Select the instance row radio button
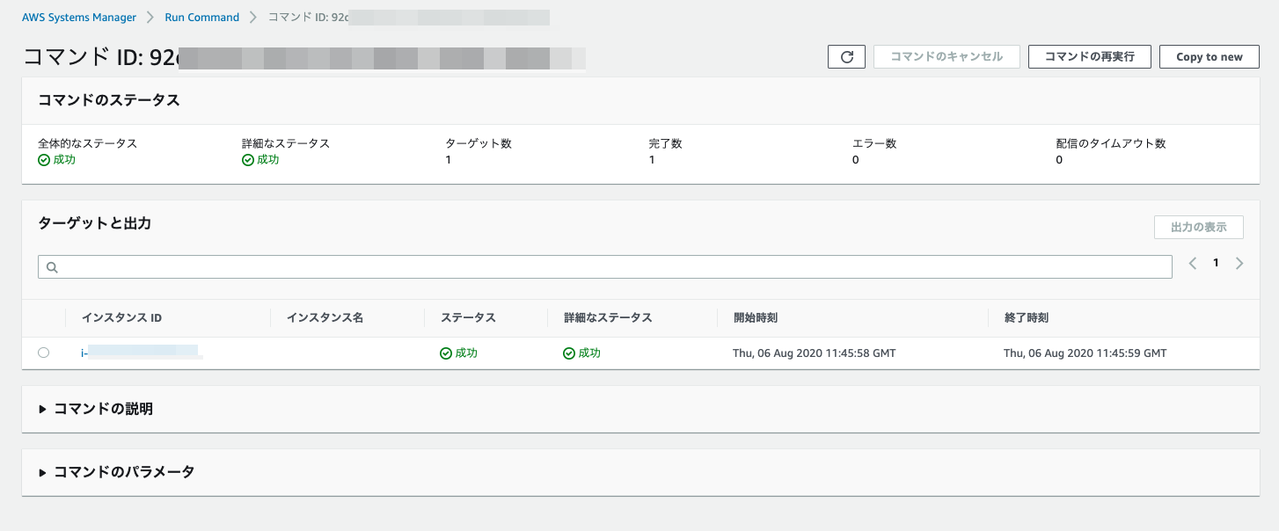Image resolution: width=1279 pixels, height=531 pixels. pos(44,353)
